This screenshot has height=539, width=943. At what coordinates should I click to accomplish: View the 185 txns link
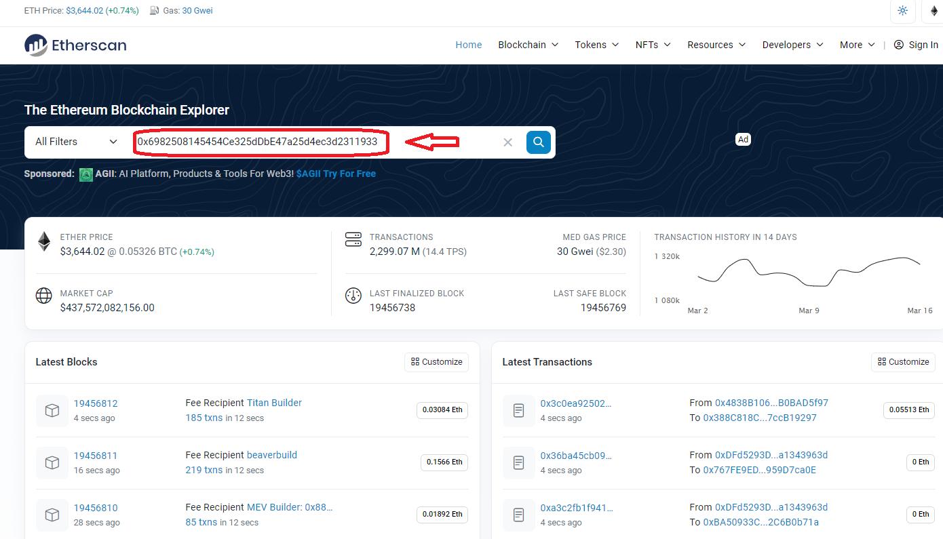204,418
